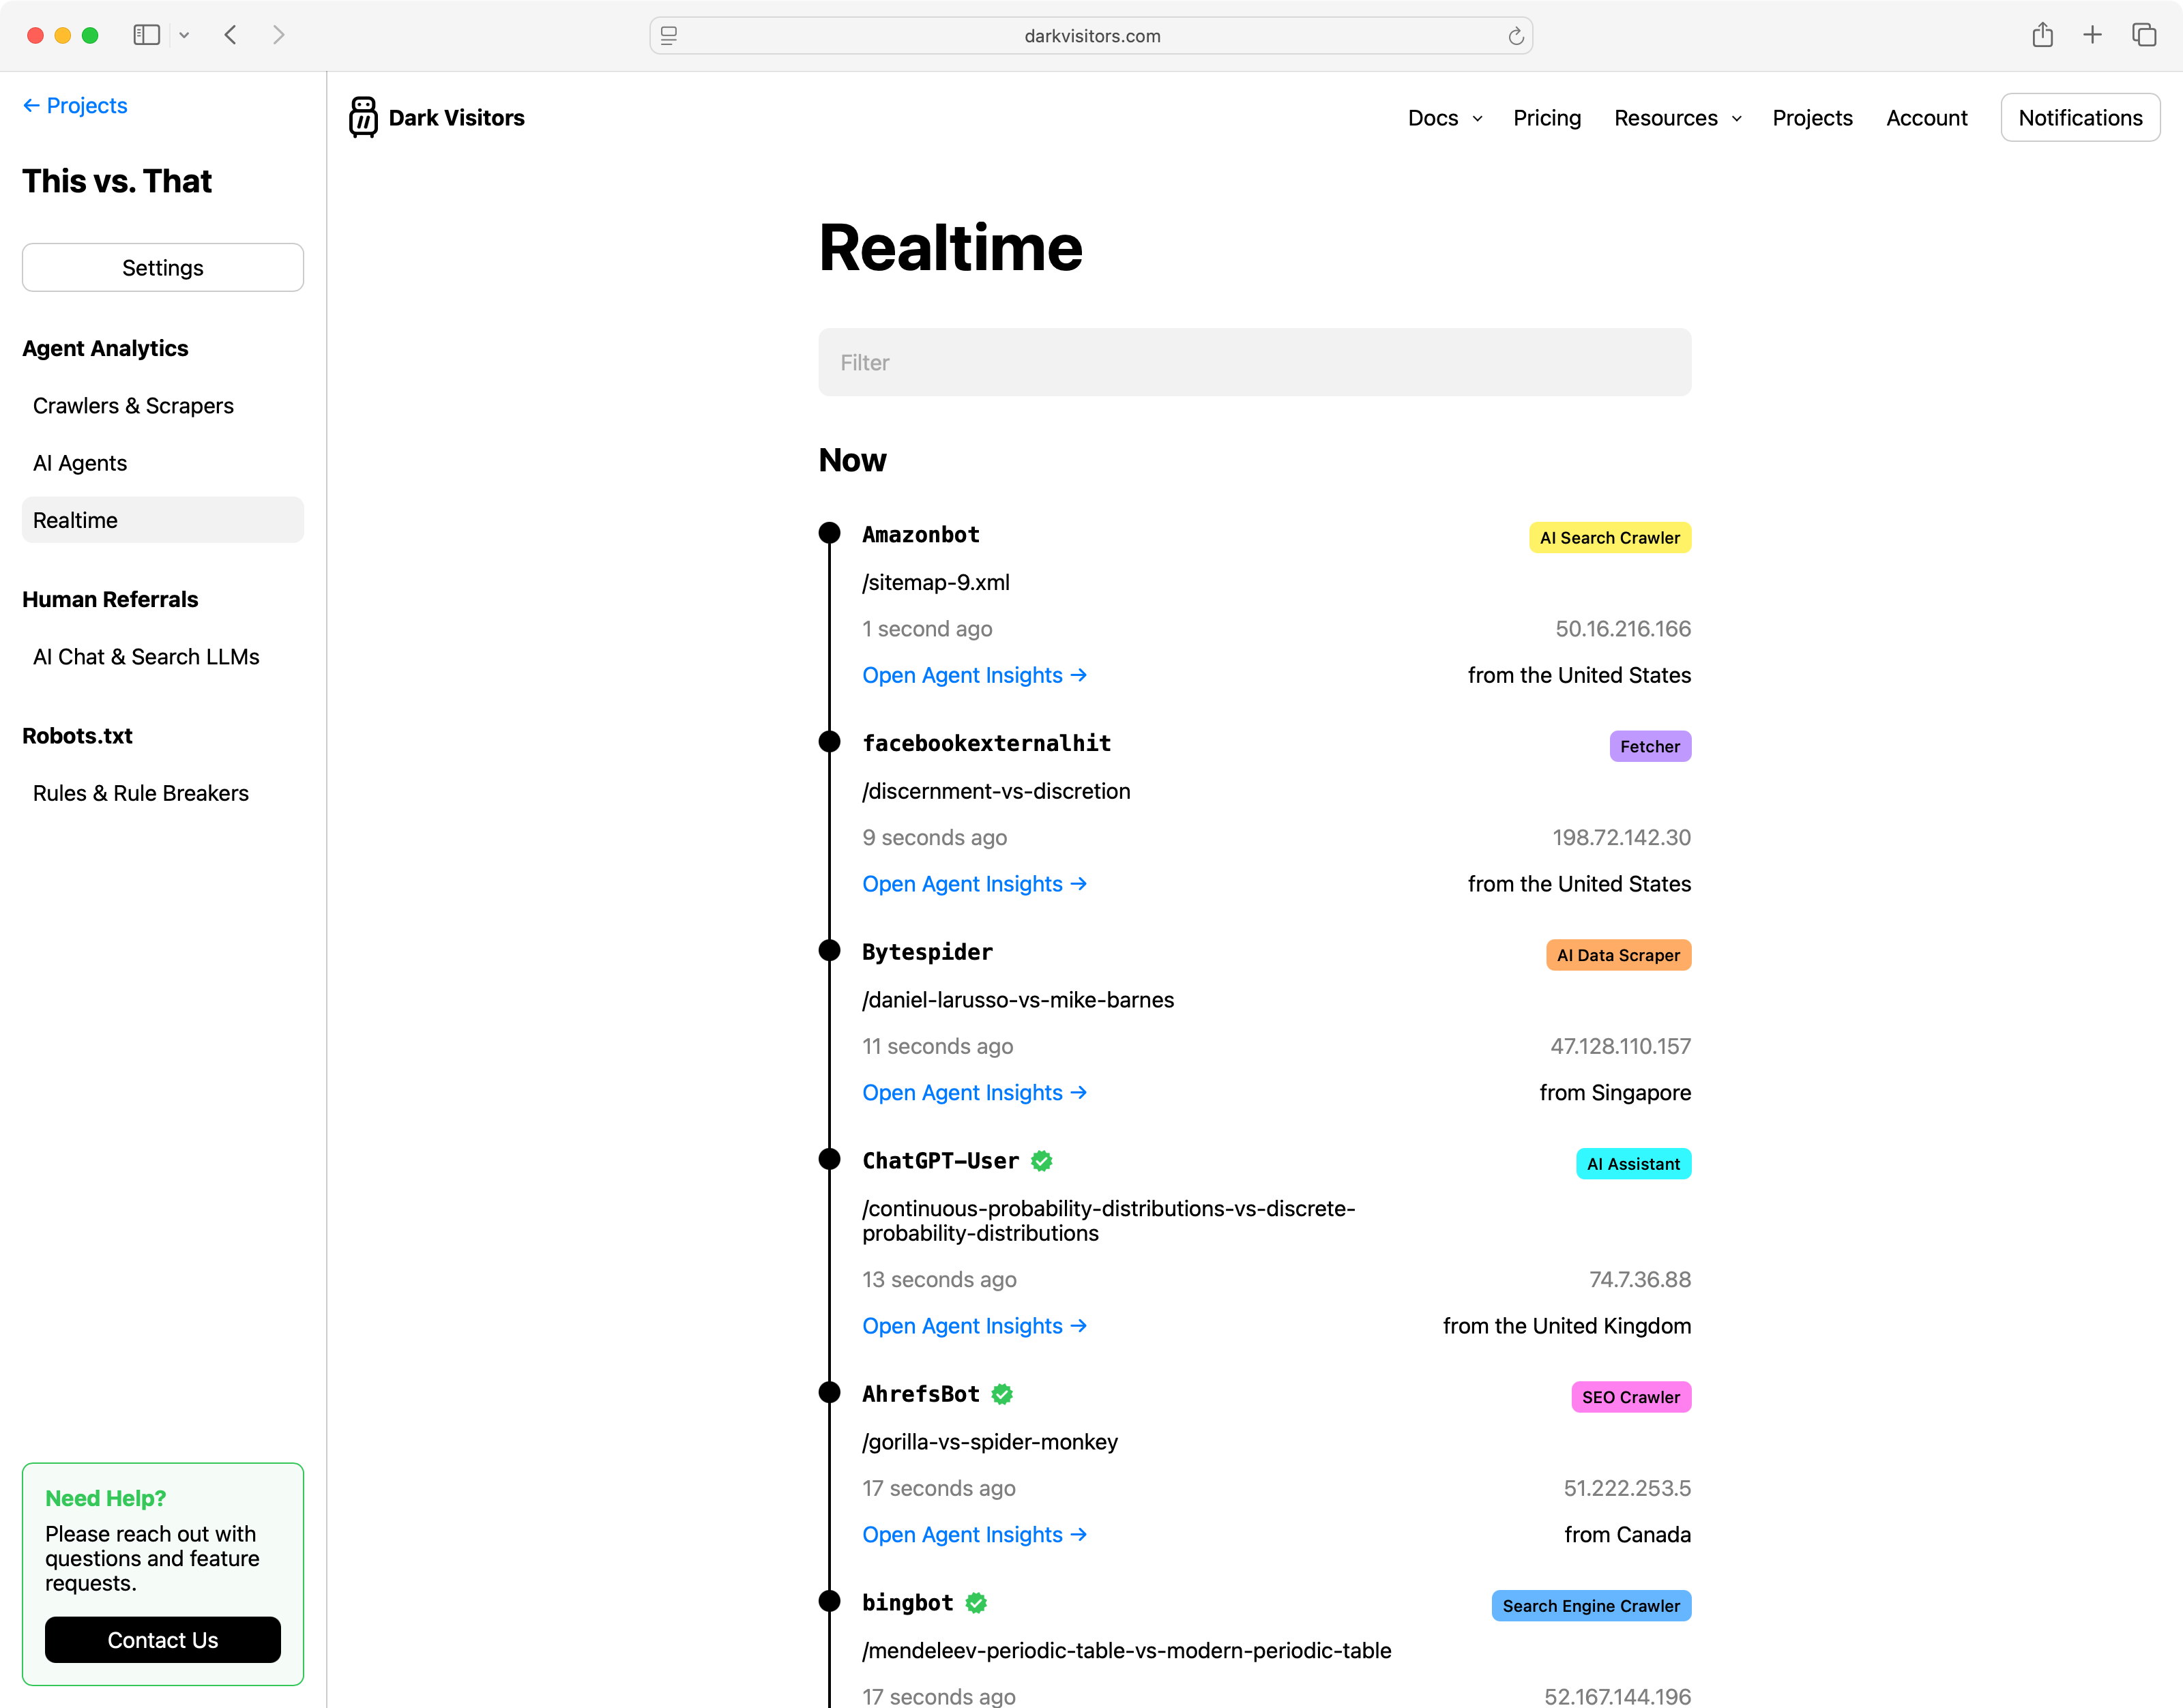This screenshot has width=2183, height=1708.
Task: Open Crawlers & Scrapers analytics
Action: [133, 405]
